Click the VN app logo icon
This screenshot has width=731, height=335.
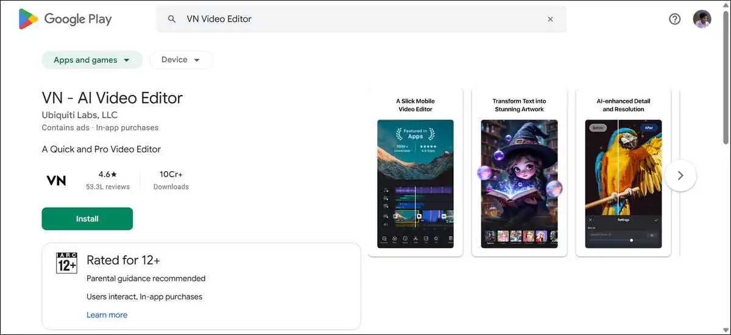pyautogui.click(x=56, y=180)
